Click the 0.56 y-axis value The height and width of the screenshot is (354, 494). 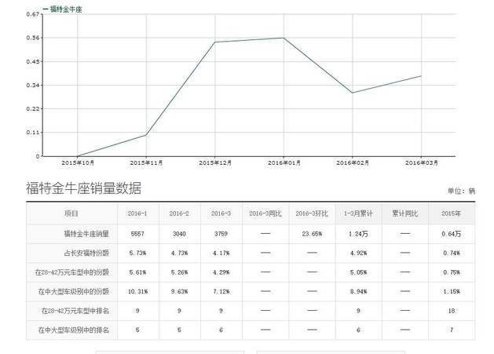(x=33, y=38)
